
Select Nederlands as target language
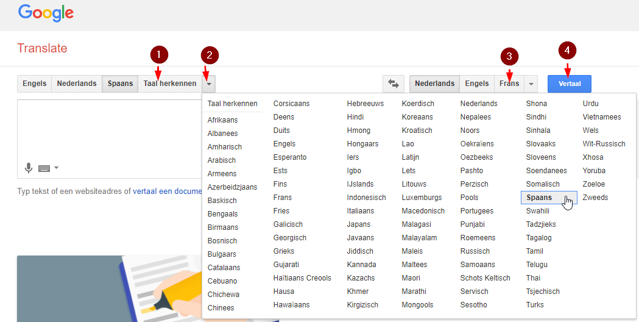[x=434, y=84]
